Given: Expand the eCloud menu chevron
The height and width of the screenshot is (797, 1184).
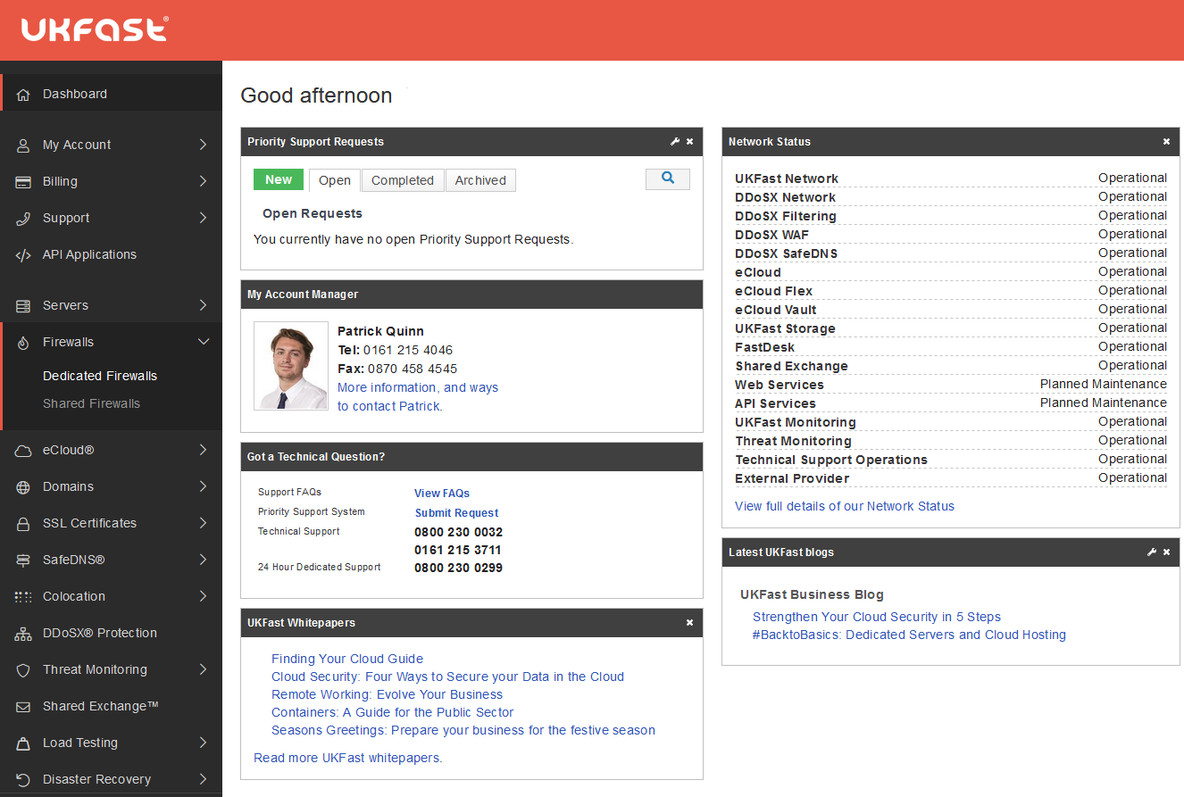Looking at the screenshot, I should pyautogui.click(x=203, y=450).
